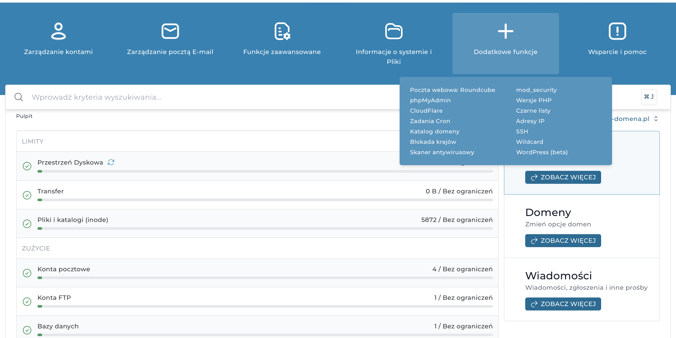This screenshot has height=338, width=676.
Task: Click '4 / Bez ograniczeń' mail accounts value
Action: 462,269
